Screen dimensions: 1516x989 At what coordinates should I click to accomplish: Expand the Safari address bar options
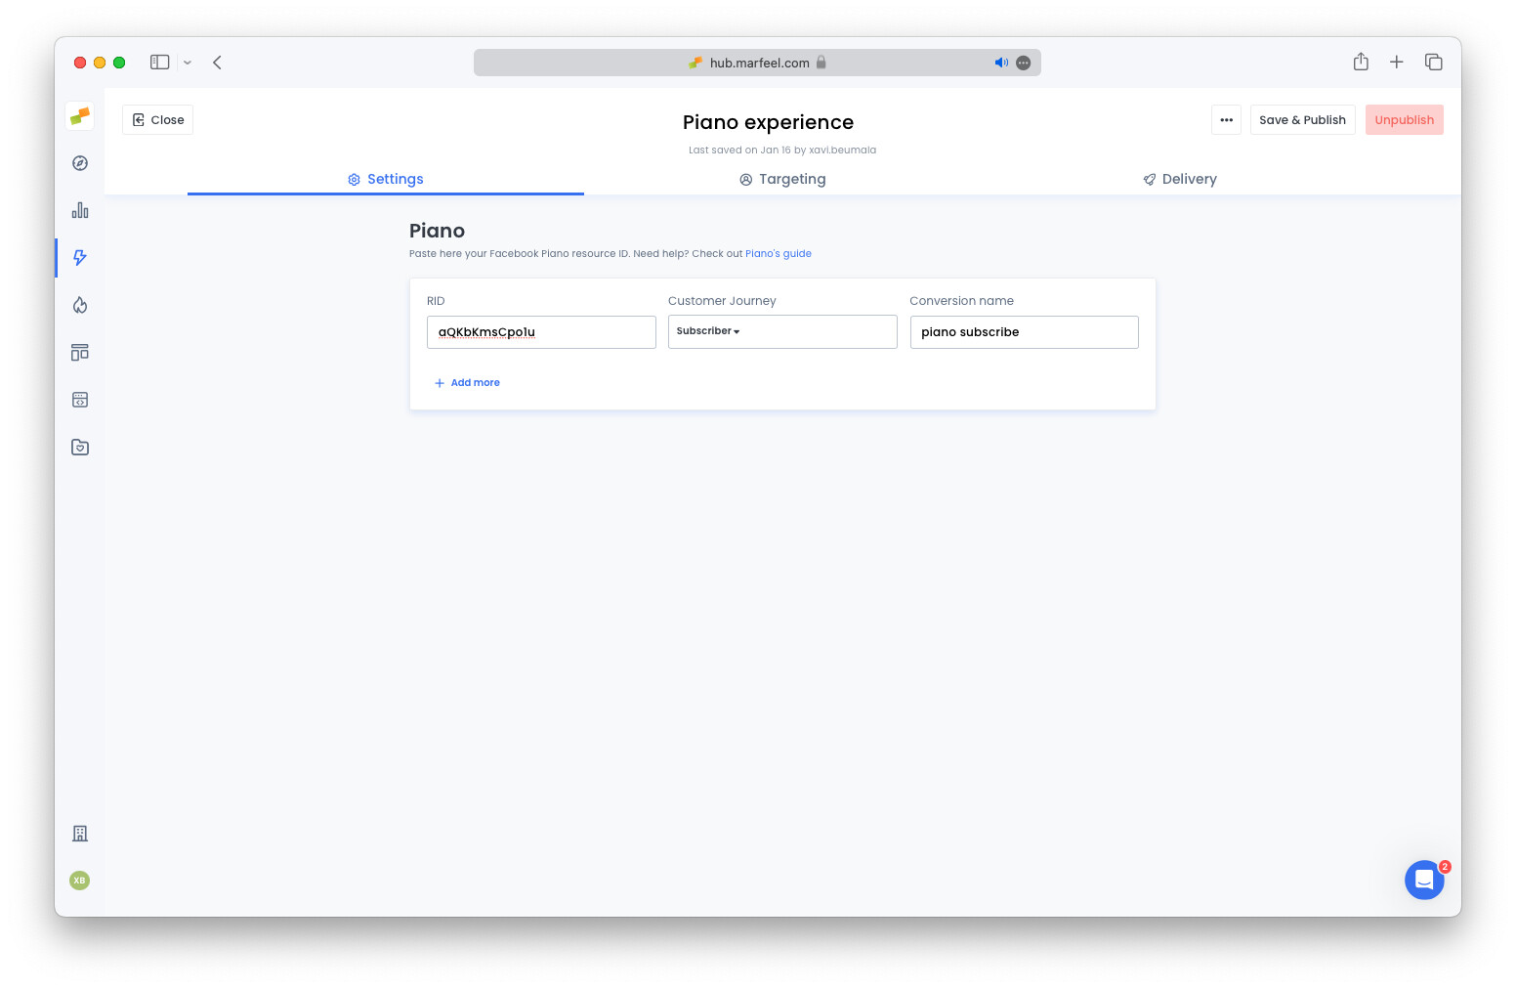click(x=1023, y=63)
